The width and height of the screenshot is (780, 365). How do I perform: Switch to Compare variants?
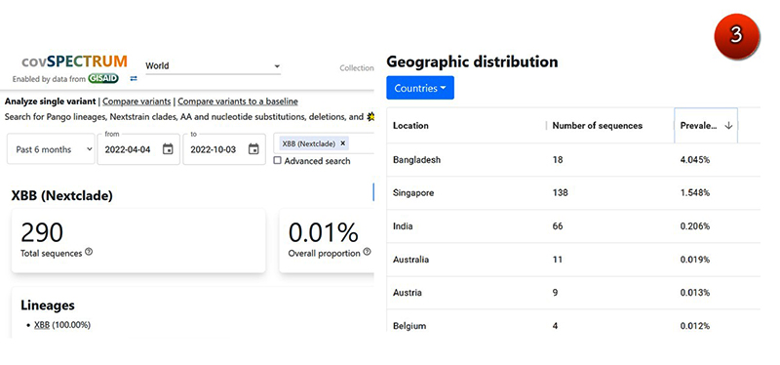point(136,101)
